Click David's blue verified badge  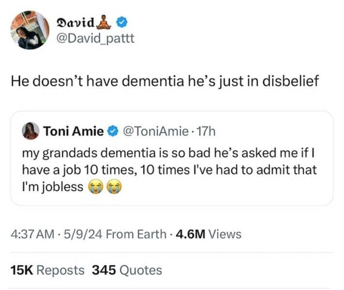[x=123, y=22]
